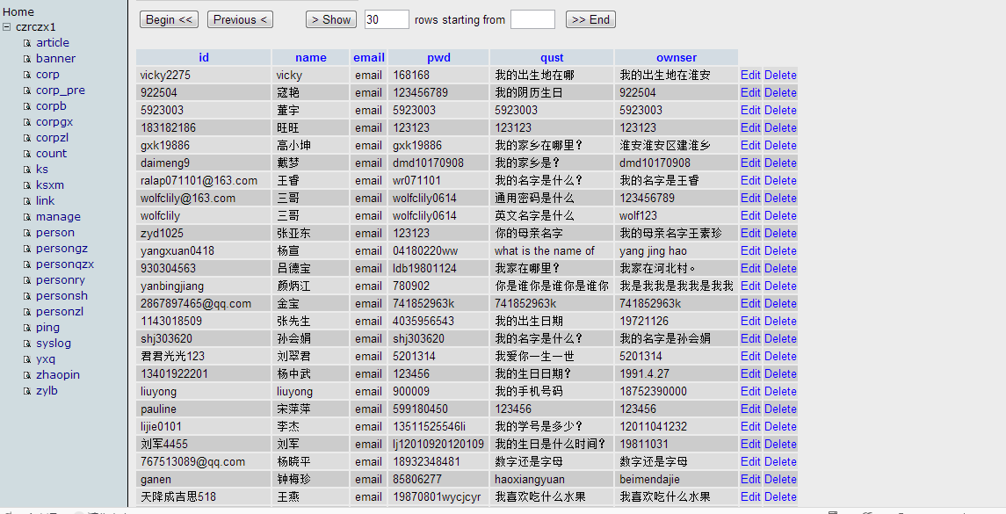Viewport: 1006px width, 514px height.
Task: Open the person table
Action: (55, 232)
